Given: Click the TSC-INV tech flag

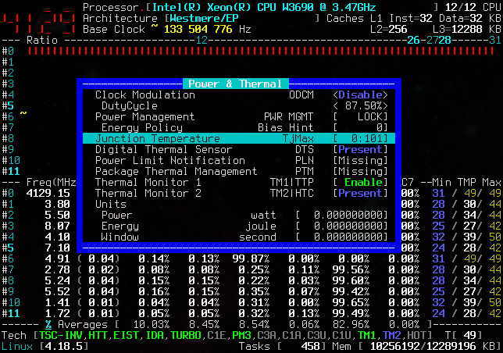Looking at the screenshot, I should (x=61, y=335).
